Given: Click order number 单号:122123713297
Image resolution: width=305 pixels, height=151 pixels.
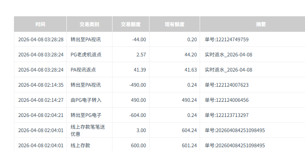Looking at the screenshot, I should (226, 115).
